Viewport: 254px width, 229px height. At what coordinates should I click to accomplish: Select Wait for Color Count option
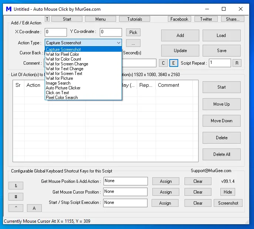pyautogui.click(x=83, y=59)
